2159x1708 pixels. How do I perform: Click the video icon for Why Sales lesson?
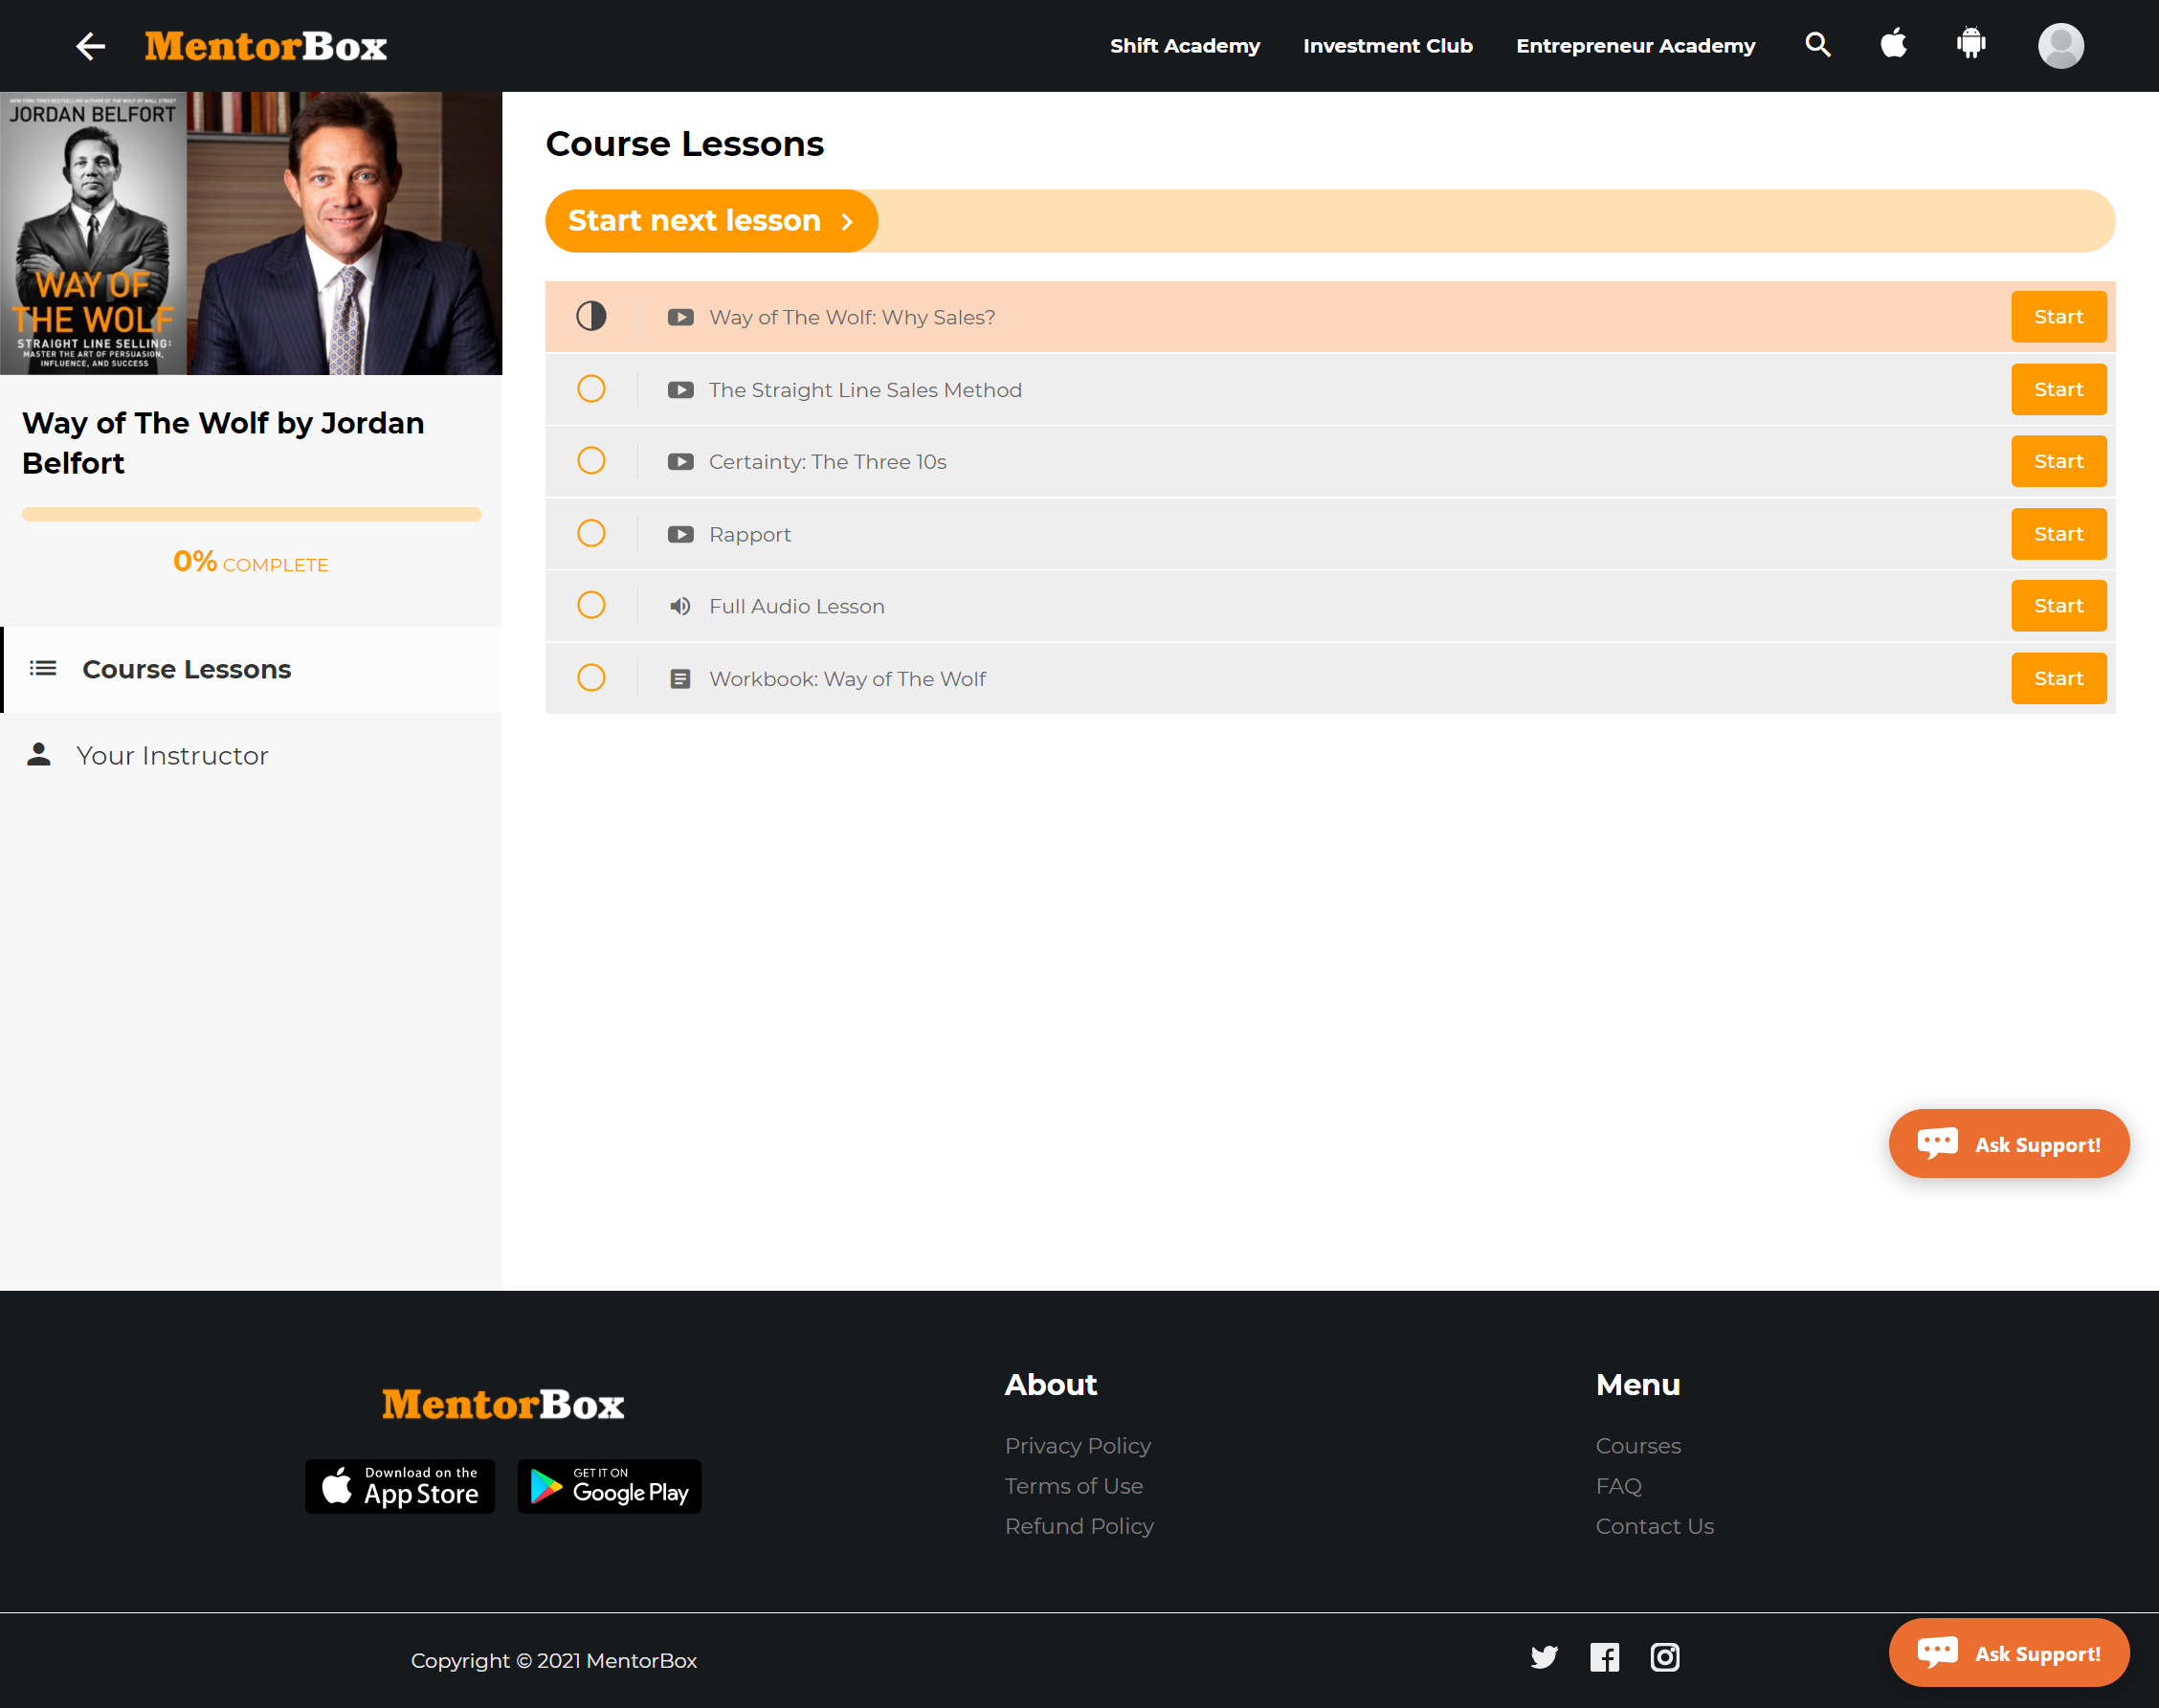pos(681,317)
